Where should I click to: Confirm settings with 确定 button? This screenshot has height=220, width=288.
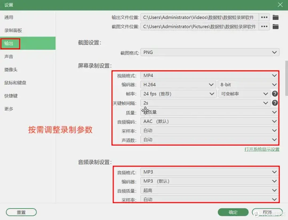[233, 212]
